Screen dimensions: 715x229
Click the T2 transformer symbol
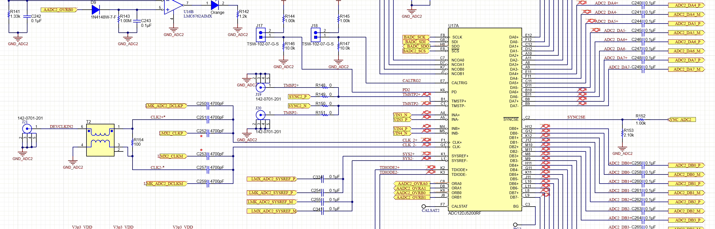[100, 140]
